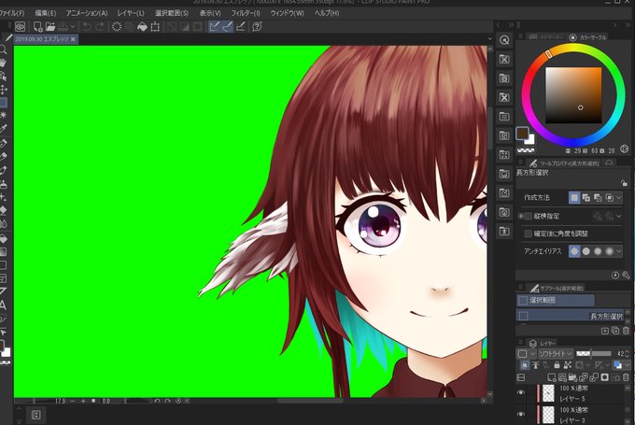This screenshot has height=425, width=635.
Task: Select the Move layer tool with the four arrows
Action: click(x=3, y=89)
